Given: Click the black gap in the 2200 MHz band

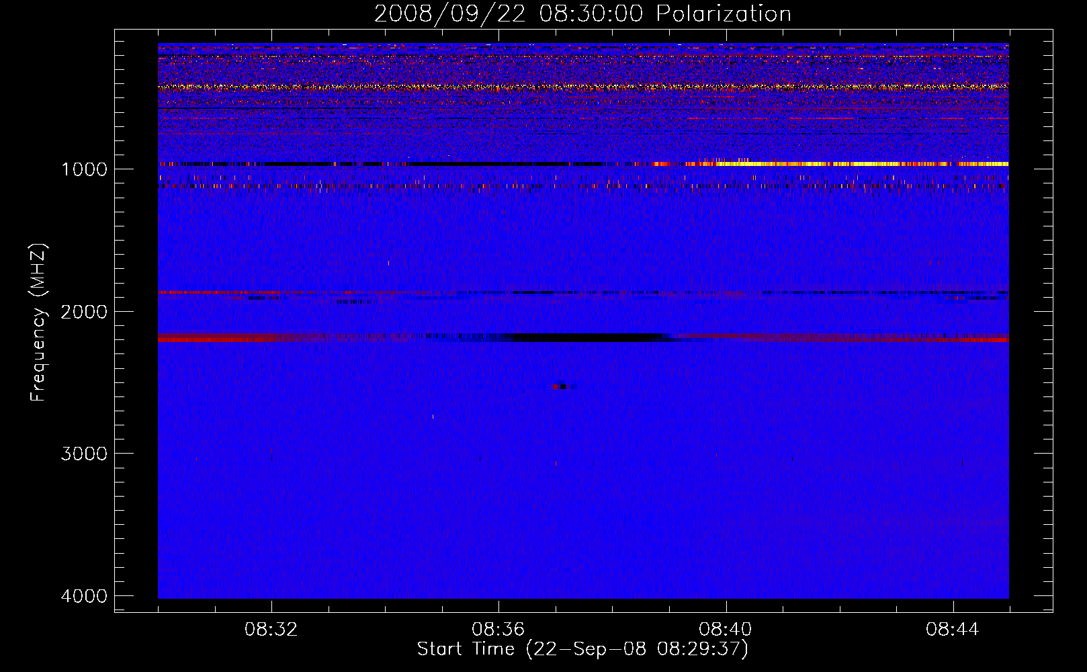Looking at the screenshot, I should tap(588, 337).
